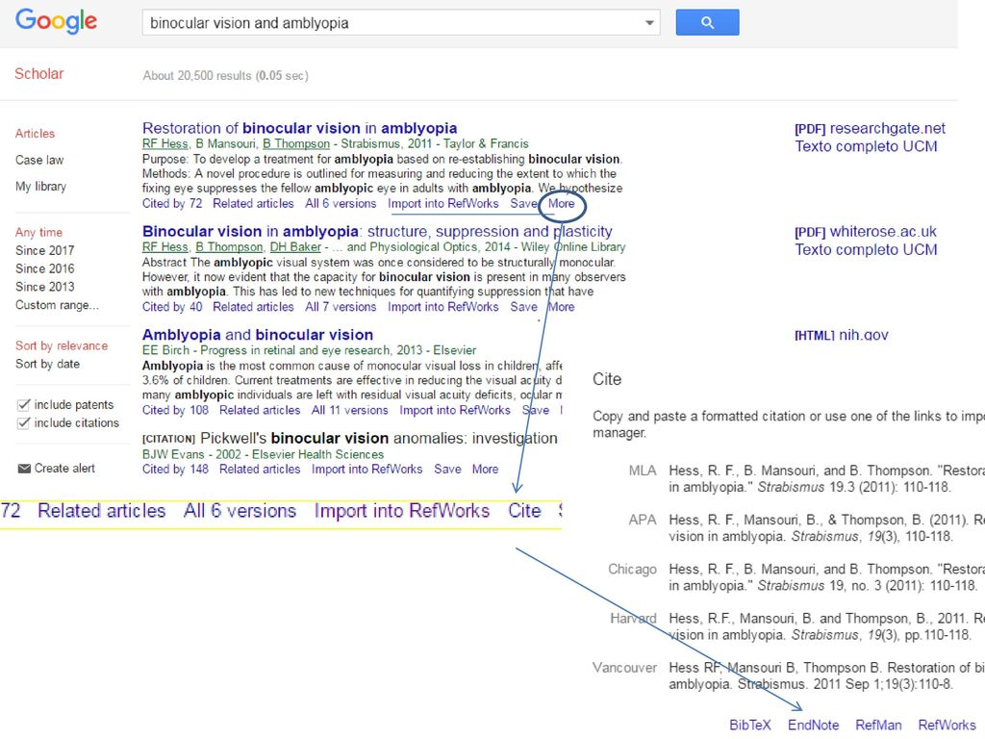Click the About 20,500 results text
Viewport: 985px width, 739px height.
[225, 75]
